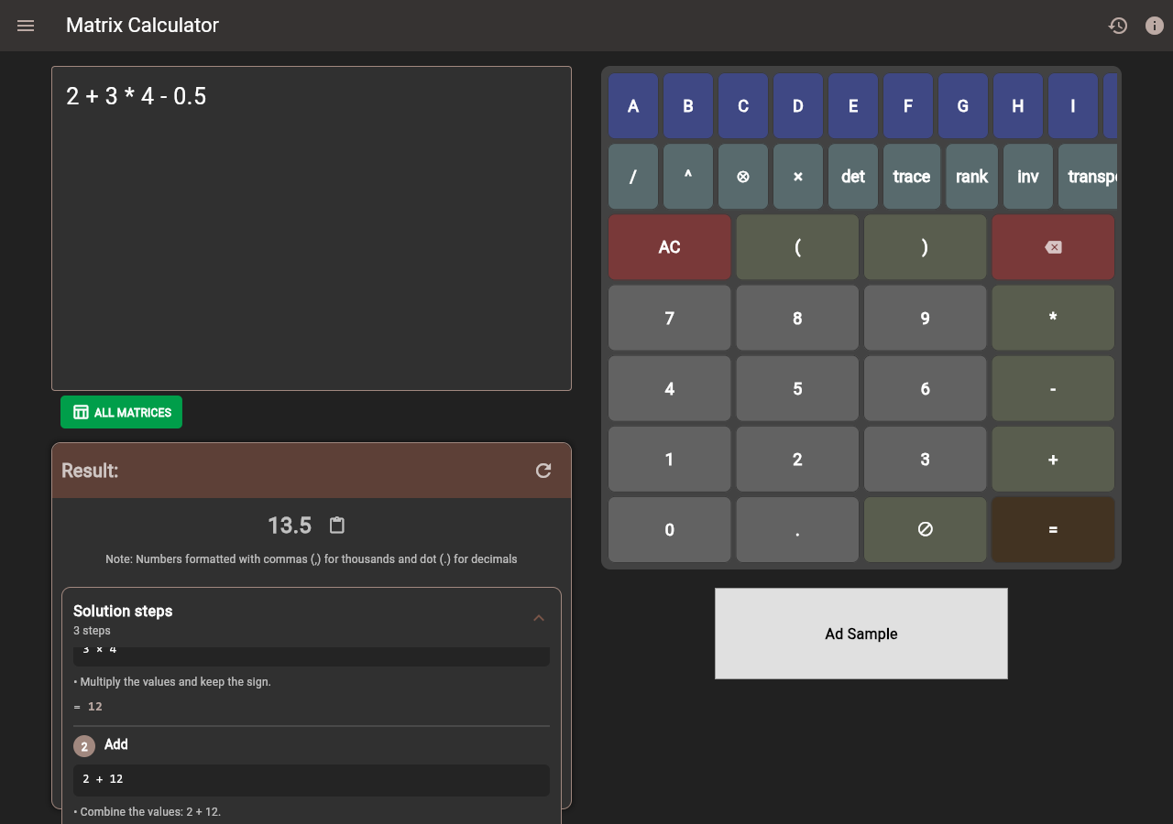1173x824 pixels.
Task: Focus the expression input box
Action: [x=312, y=229]
